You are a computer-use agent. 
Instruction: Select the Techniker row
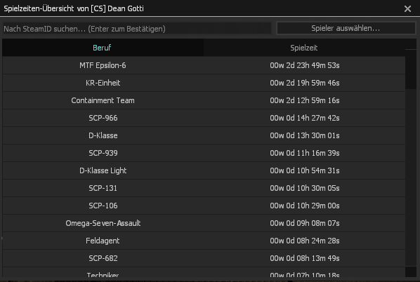[204, 272]
